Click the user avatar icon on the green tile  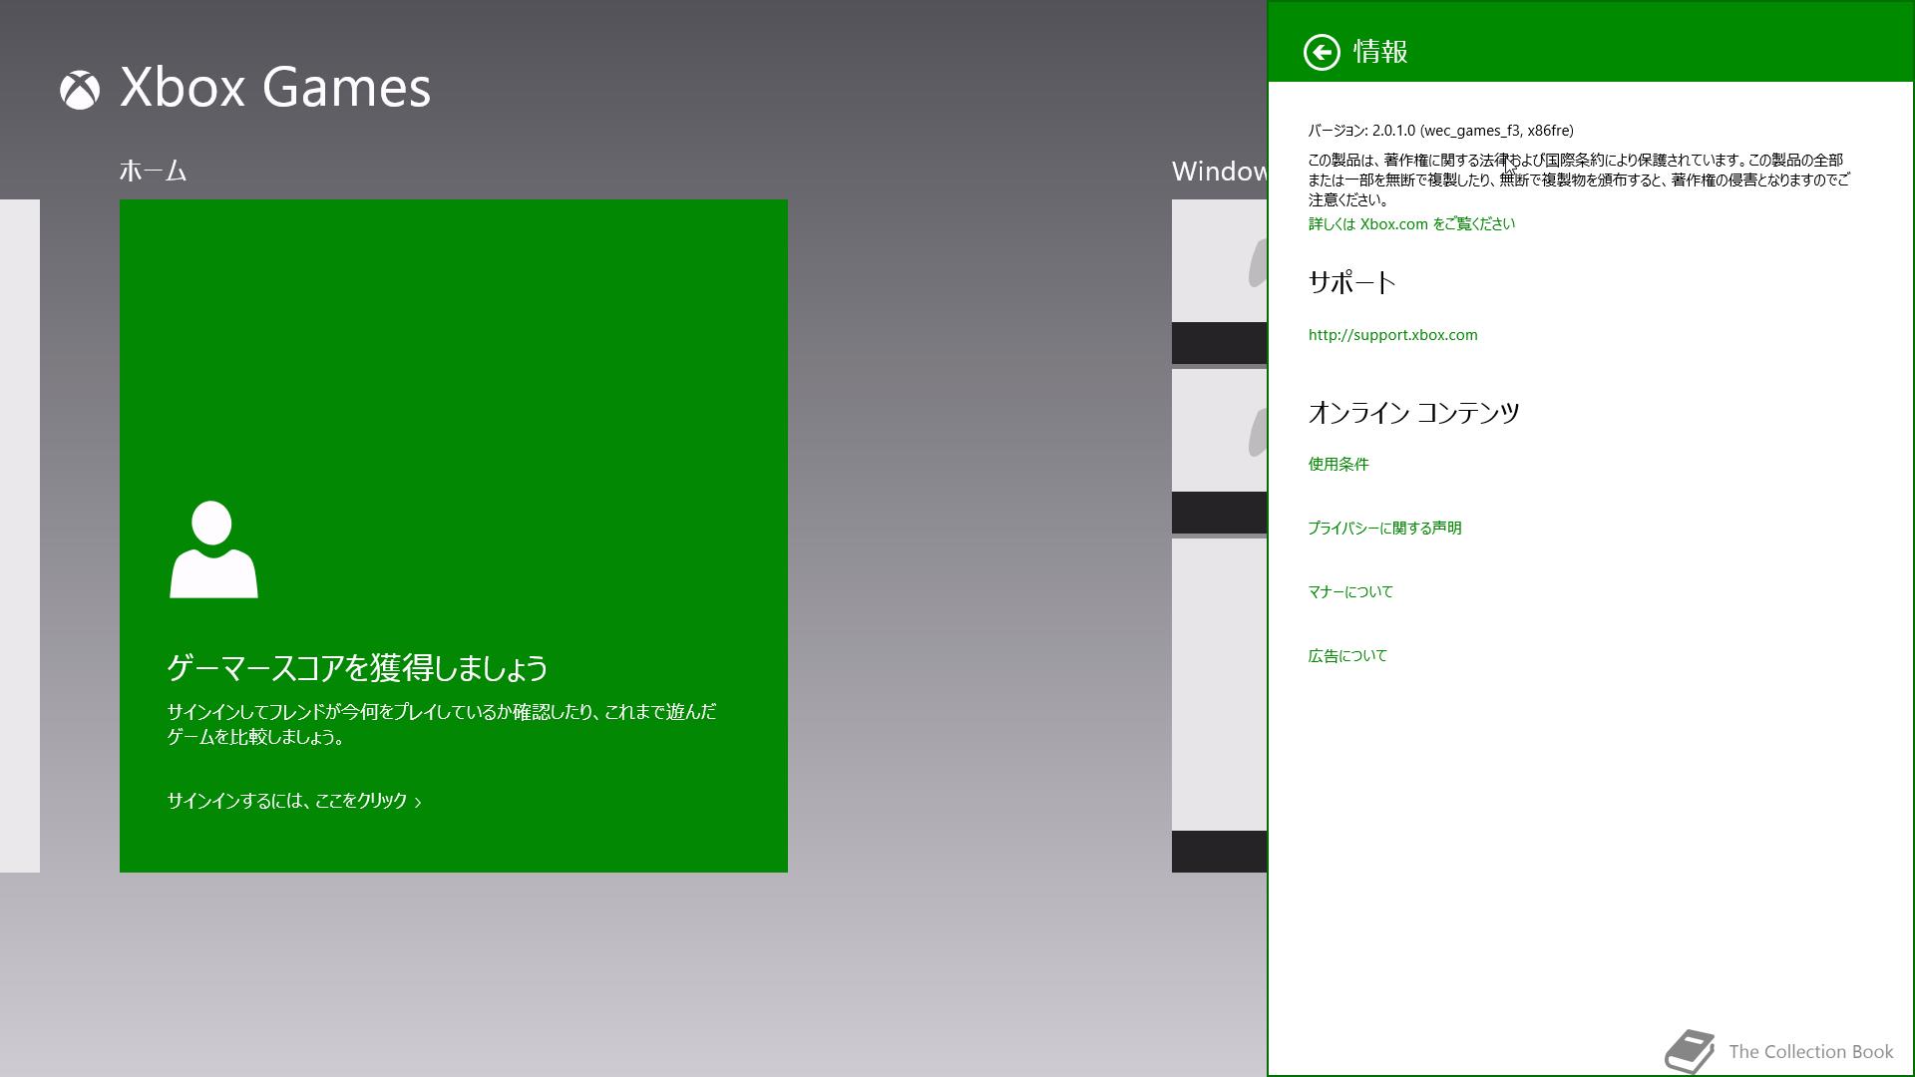tap(213, 549)
